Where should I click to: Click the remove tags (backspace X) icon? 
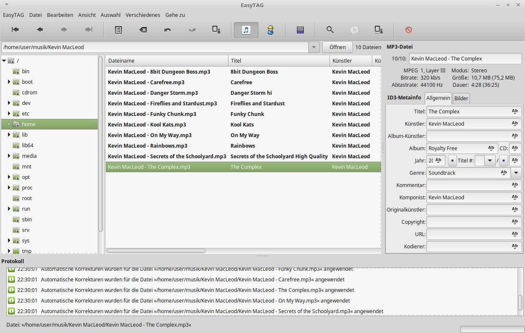(143, 30)
